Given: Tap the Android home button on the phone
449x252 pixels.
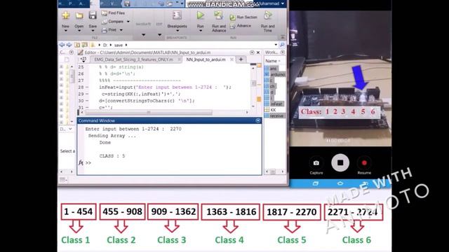Looking at the screenshot, I should tap(340, 183).
